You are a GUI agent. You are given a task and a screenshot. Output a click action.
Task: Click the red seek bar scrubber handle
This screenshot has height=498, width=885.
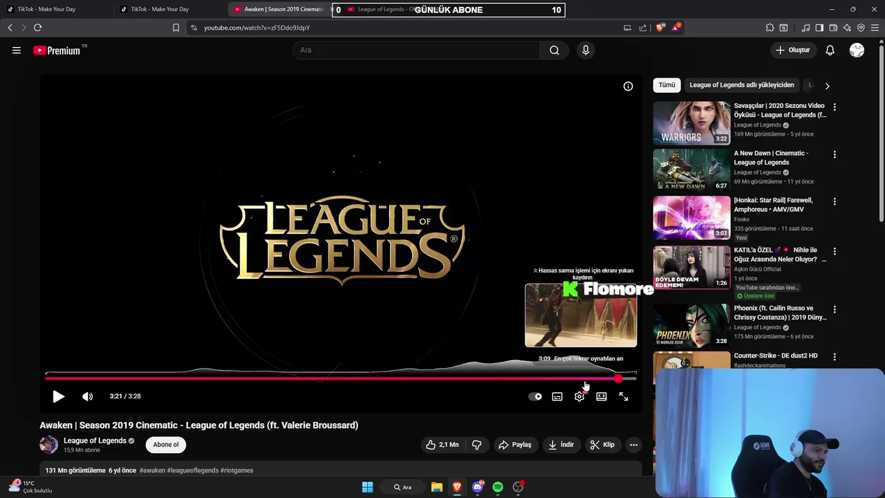click(617, 378)
